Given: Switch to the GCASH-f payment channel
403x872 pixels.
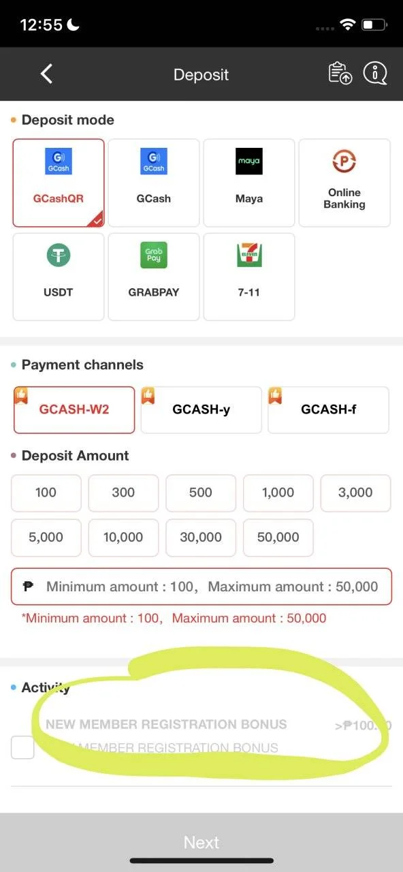Looking at the screenshot, I should (x=328, y=410).
